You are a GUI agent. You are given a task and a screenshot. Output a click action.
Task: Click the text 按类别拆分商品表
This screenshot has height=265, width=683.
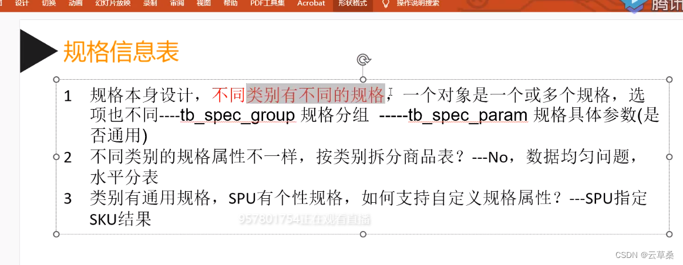385,157
